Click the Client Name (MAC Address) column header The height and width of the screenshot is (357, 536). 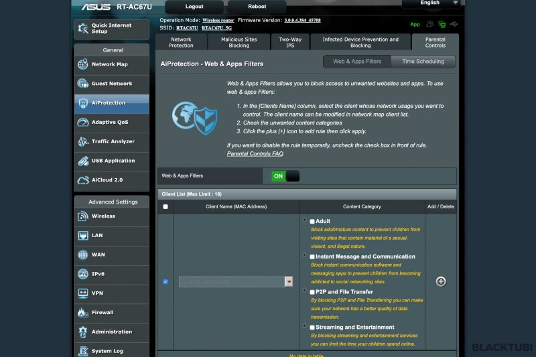point(237,207)
